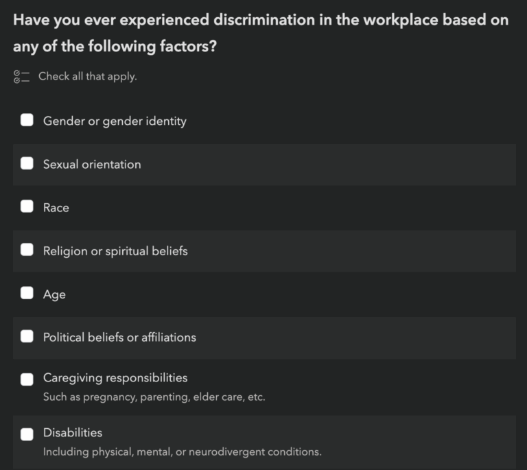527x470 pixels.
Task: Click the 'Religion or spiritual beliefs' label text
Action: 115,250
